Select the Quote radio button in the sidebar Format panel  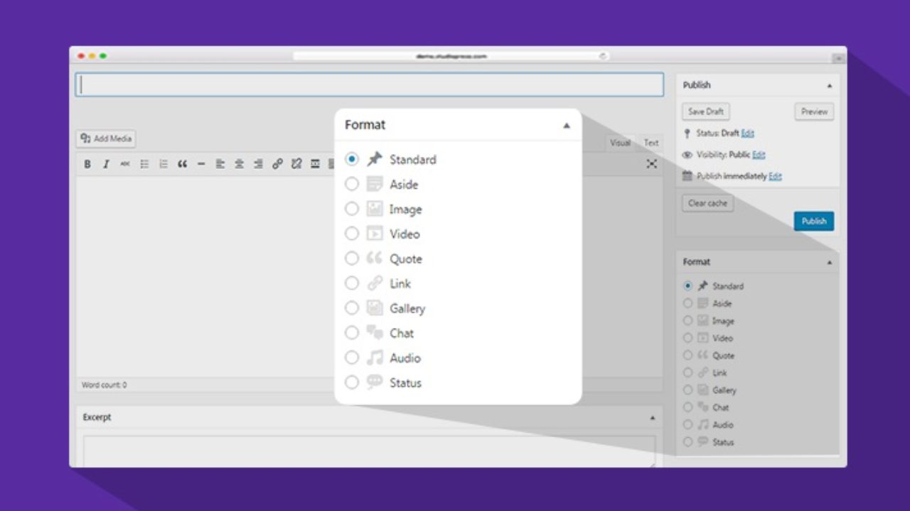pos(687,356)
